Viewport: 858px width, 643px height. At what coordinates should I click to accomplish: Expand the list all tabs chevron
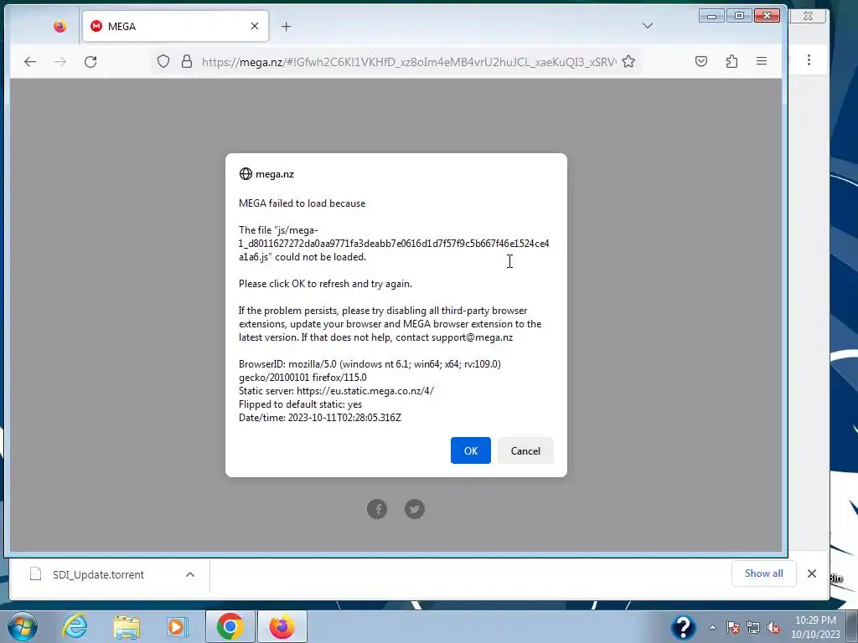(x=648, y=26)
